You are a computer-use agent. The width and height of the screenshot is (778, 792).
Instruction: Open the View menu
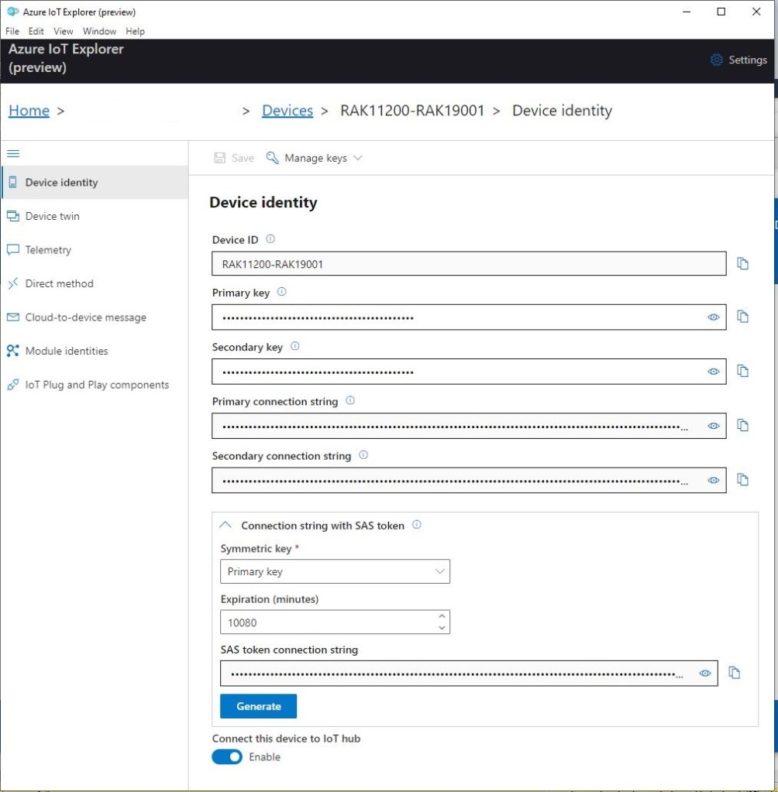point(64,31)
